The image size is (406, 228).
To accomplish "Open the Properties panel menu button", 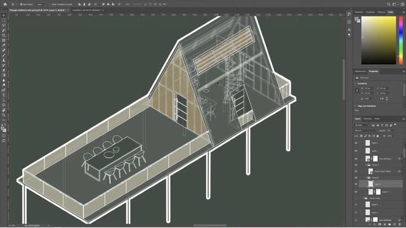I will 403,72.
